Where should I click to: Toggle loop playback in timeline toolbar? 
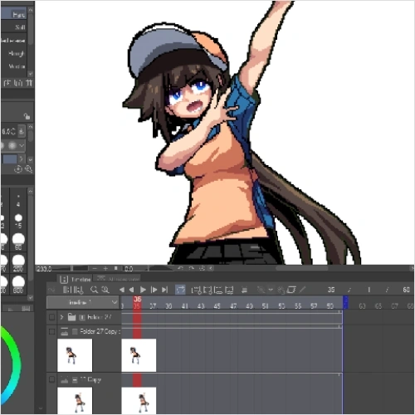coord(180,290)
